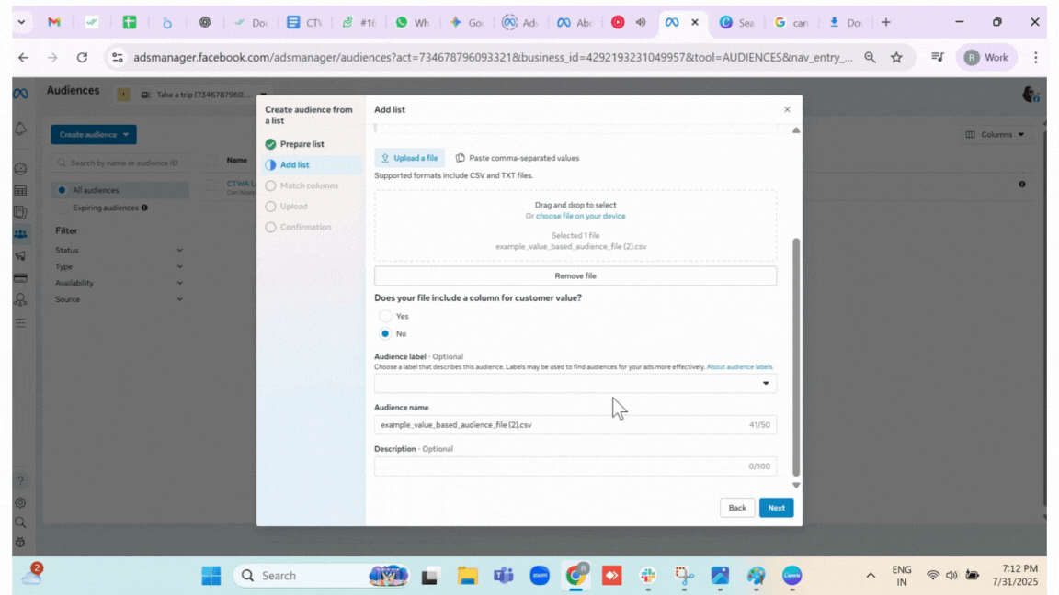The width and height of the screenshot is (1059, 595).
Task: Select No for customer value column
Action: [x=386, y=333]
